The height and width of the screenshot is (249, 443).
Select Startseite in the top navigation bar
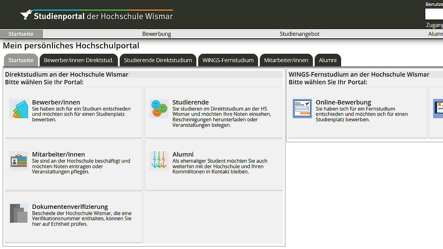pos(21,34)
